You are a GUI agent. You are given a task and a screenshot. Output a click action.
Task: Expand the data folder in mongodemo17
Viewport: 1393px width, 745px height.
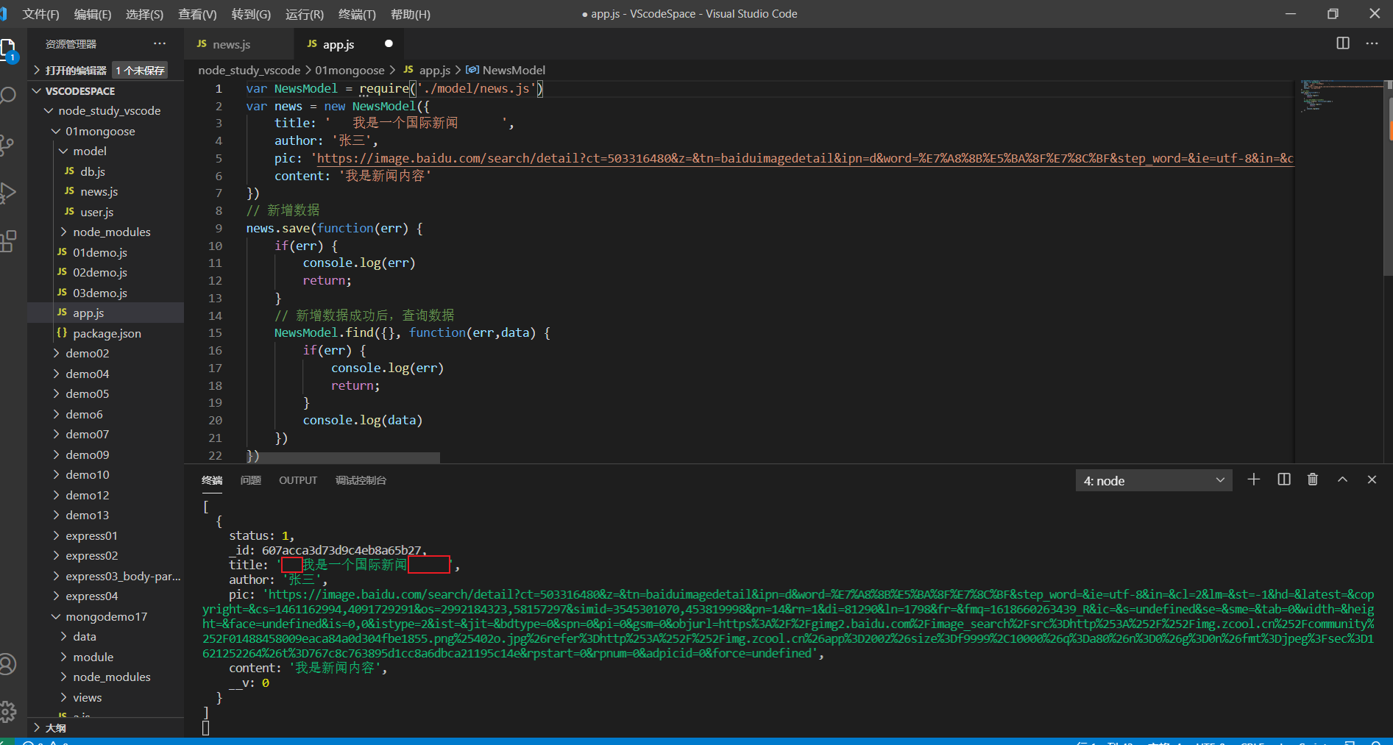pos(106,636)
